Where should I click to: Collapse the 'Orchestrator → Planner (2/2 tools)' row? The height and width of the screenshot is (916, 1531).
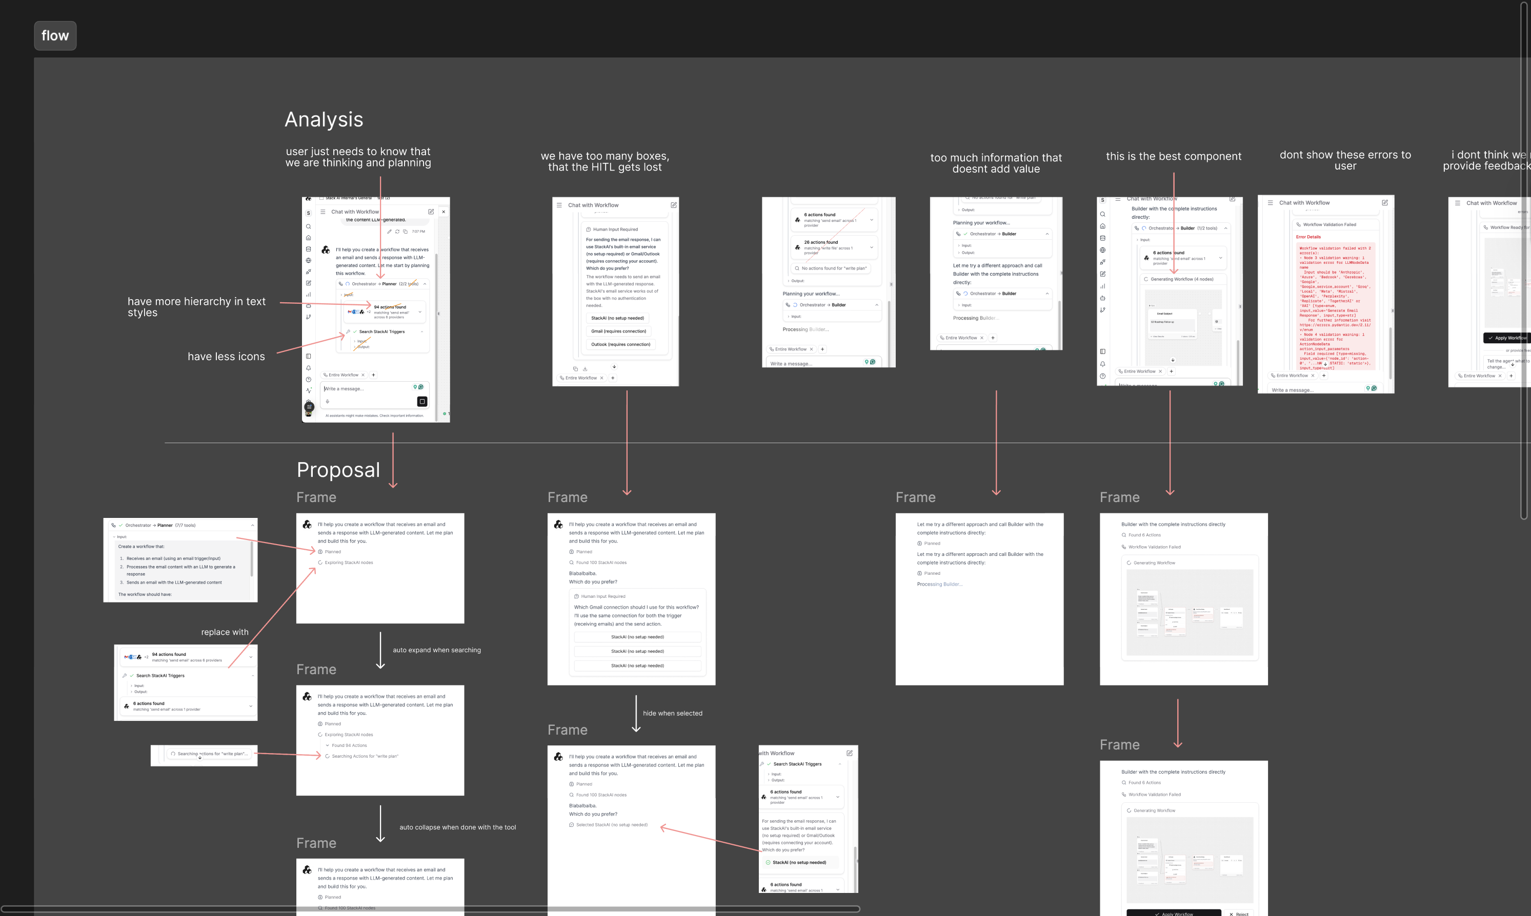point(425,284)
